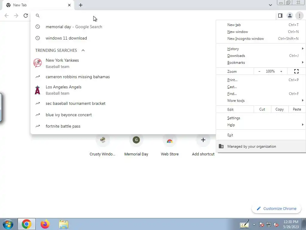
Task: Click Customize Chrome button
Action: point(276,208)
